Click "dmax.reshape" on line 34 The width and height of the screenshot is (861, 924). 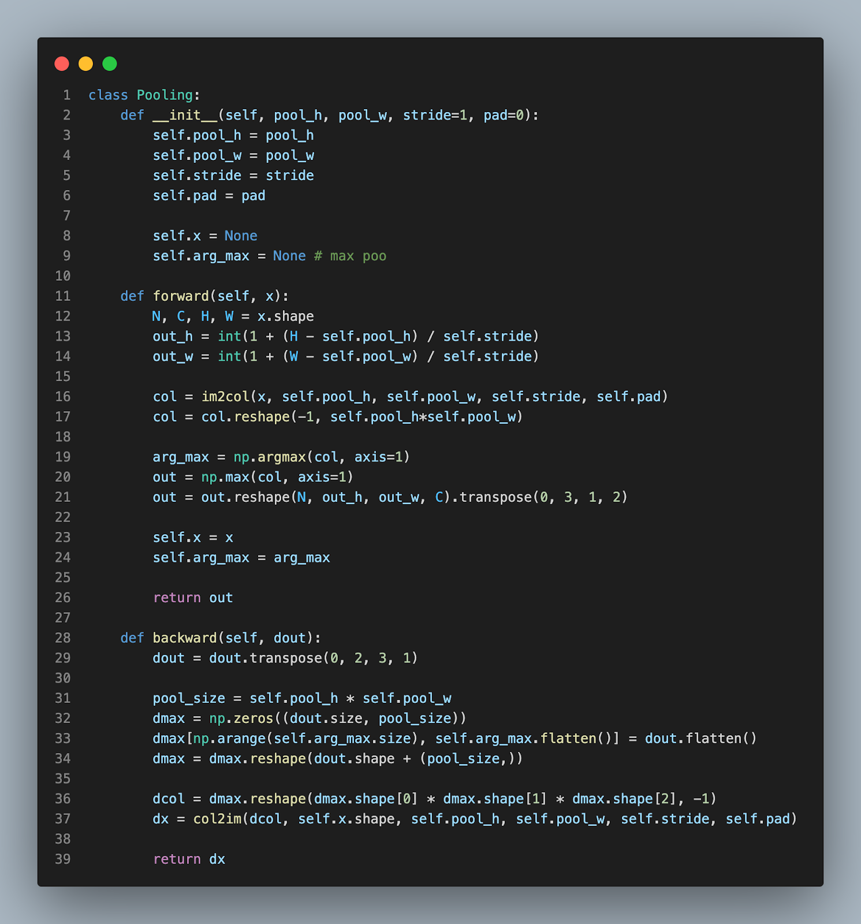pyautogui.click(x=258, y=759)
